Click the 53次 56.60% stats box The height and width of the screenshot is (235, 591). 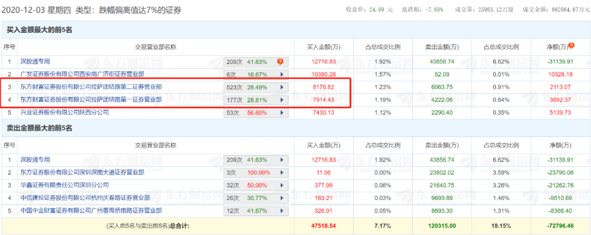[256, 113]
